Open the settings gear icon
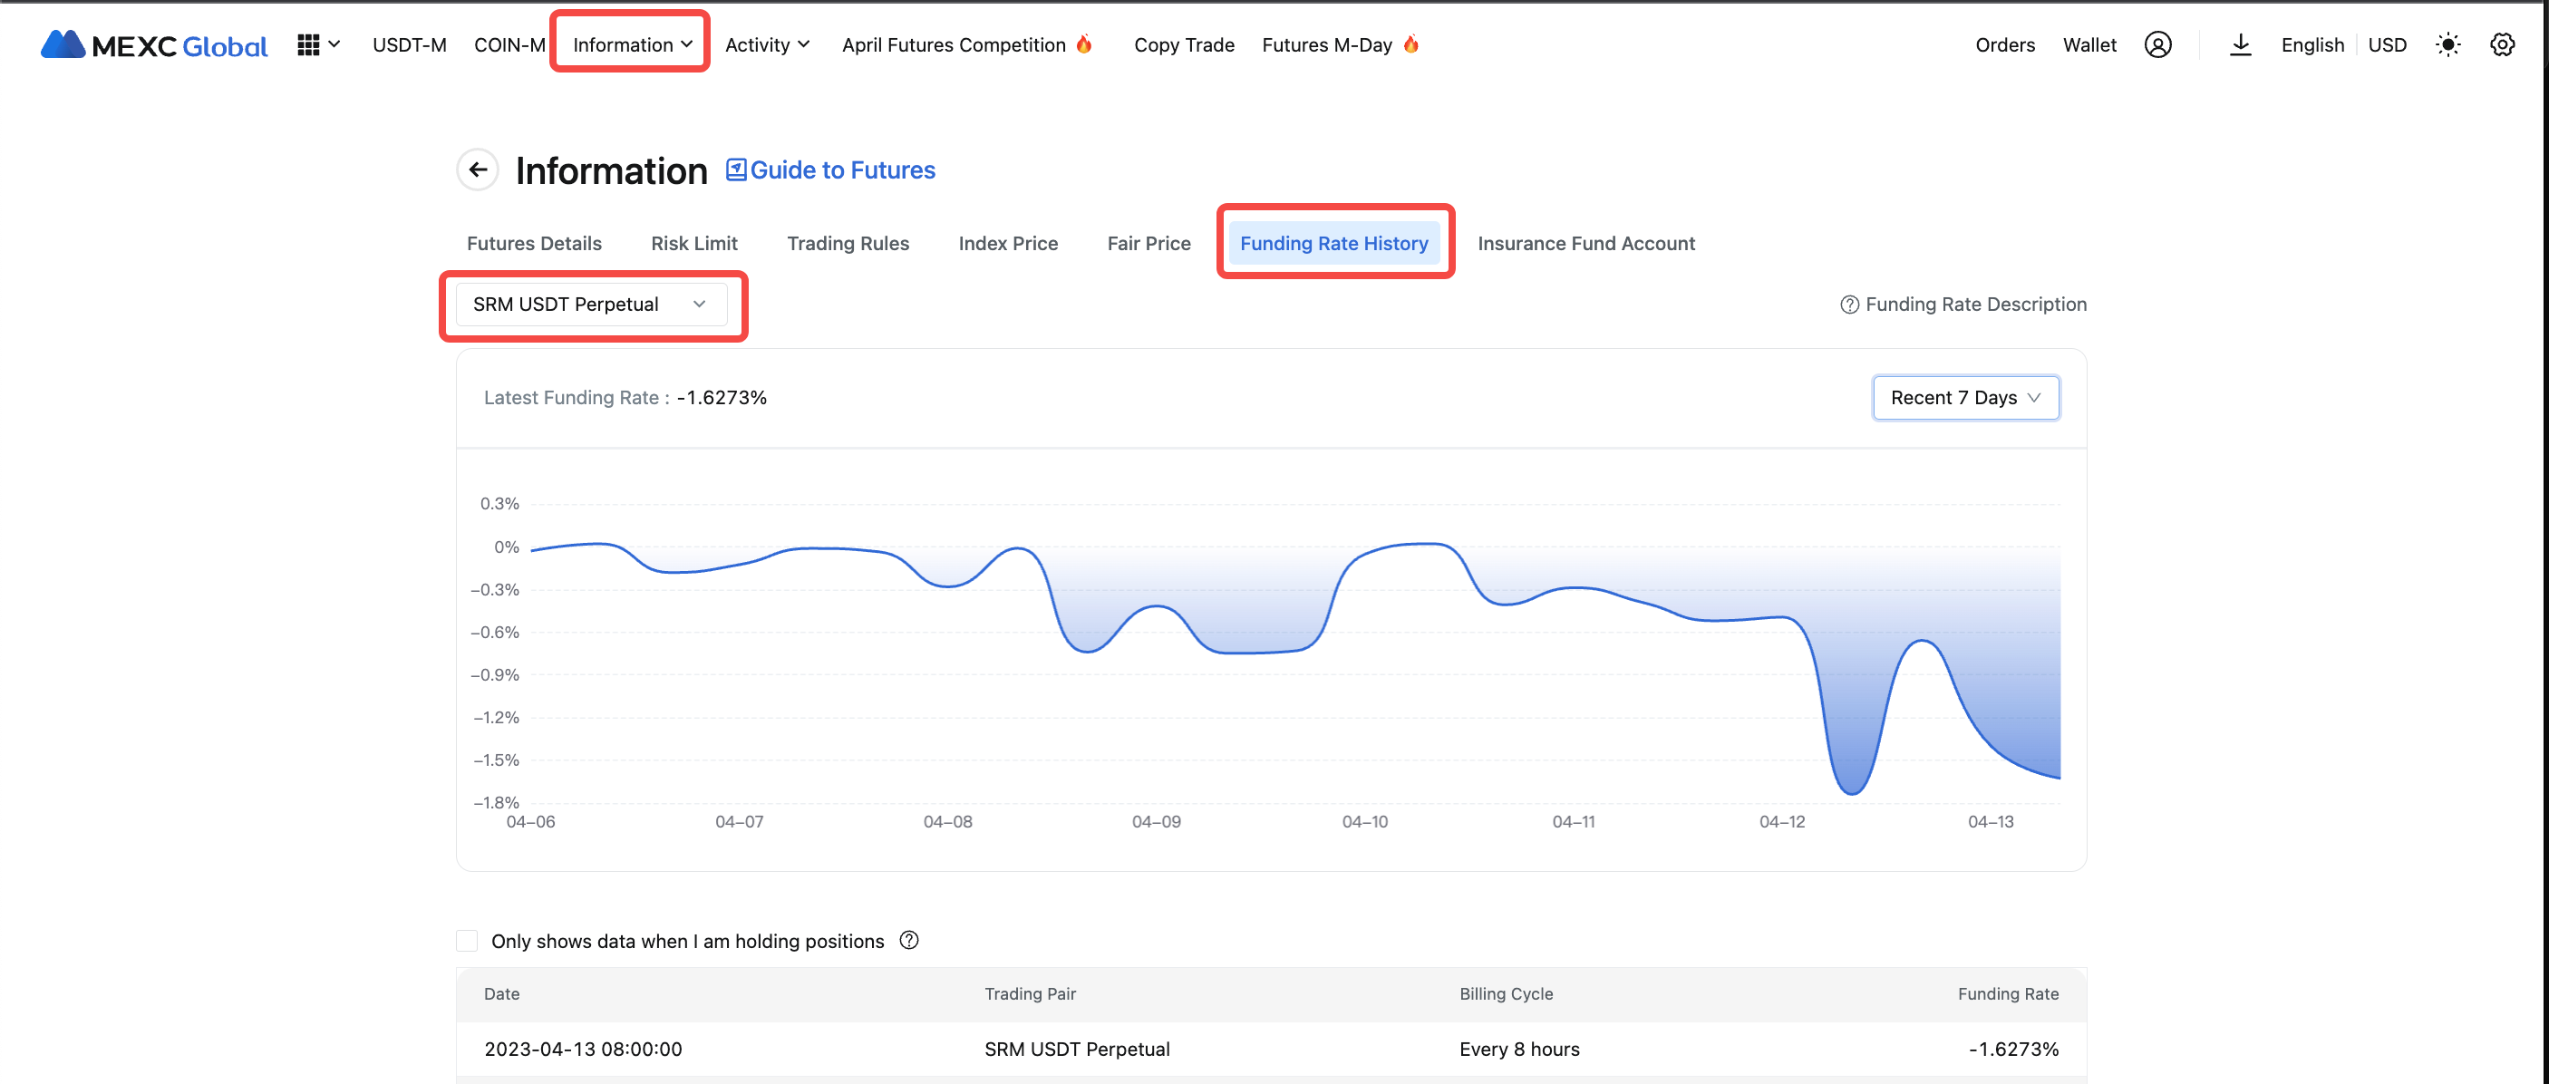Screen dimensions: 2549x1084 pos(2502,44)
